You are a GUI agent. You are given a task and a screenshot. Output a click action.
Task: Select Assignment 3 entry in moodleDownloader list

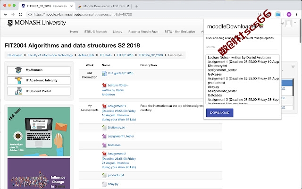243,100
